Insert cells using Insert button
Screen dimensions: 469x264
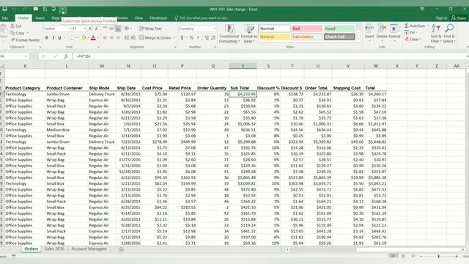click(369, 33)
